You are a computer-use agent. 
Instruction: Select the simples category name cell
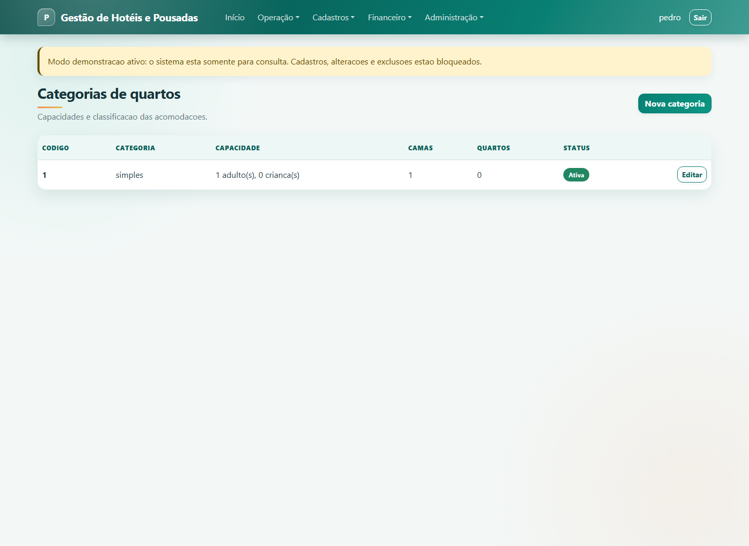coord(130,175)
